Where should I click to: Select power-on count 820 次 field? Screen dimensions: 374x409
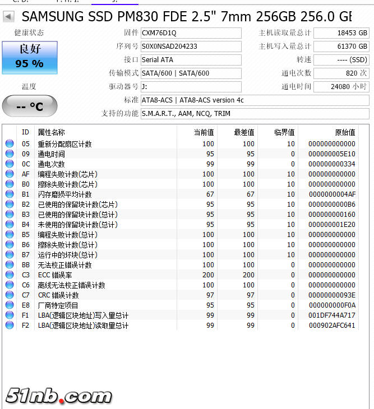point(341,73)
